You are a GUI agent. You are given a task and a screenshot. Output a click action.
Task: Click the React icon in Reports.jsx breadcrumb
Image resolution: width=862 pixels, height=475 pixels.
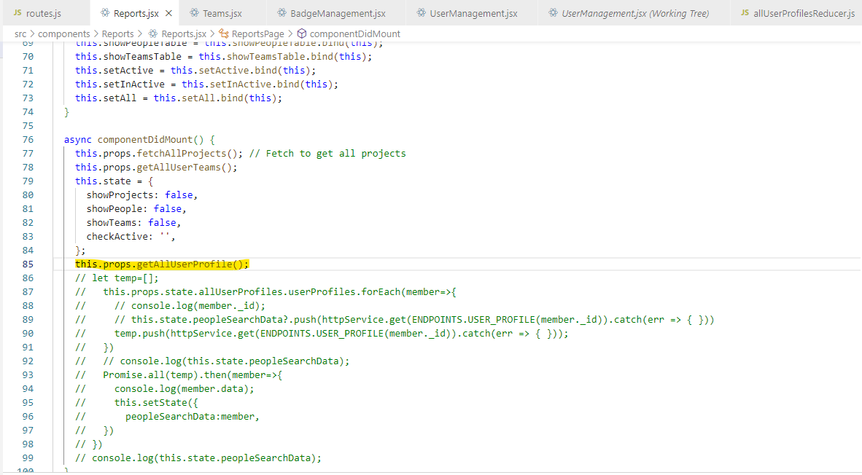153,34
